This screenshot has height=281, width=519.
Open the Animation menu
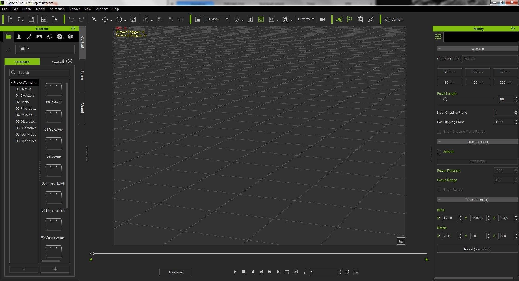[x=57, y=9]
